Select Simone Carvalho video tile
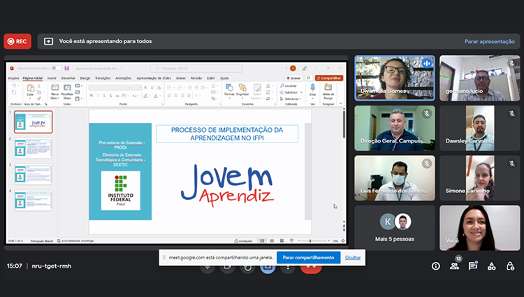 point(480,178)
